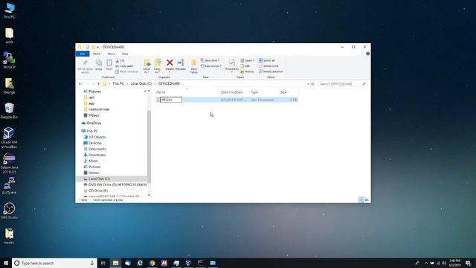The image size is (476, 268).
Task: Open the New item dropdown
Action: point(210,60)
